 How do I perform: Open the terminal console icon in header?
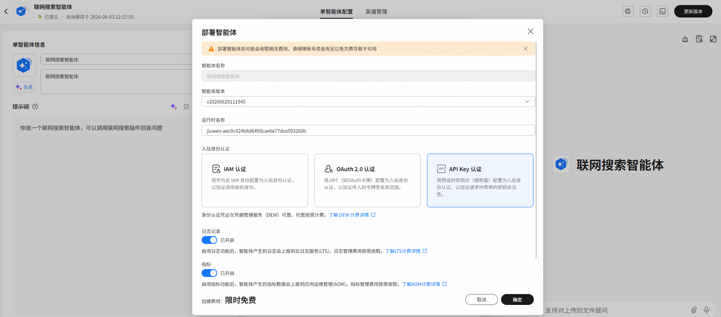pyautogui.click(x=663, y=11)
